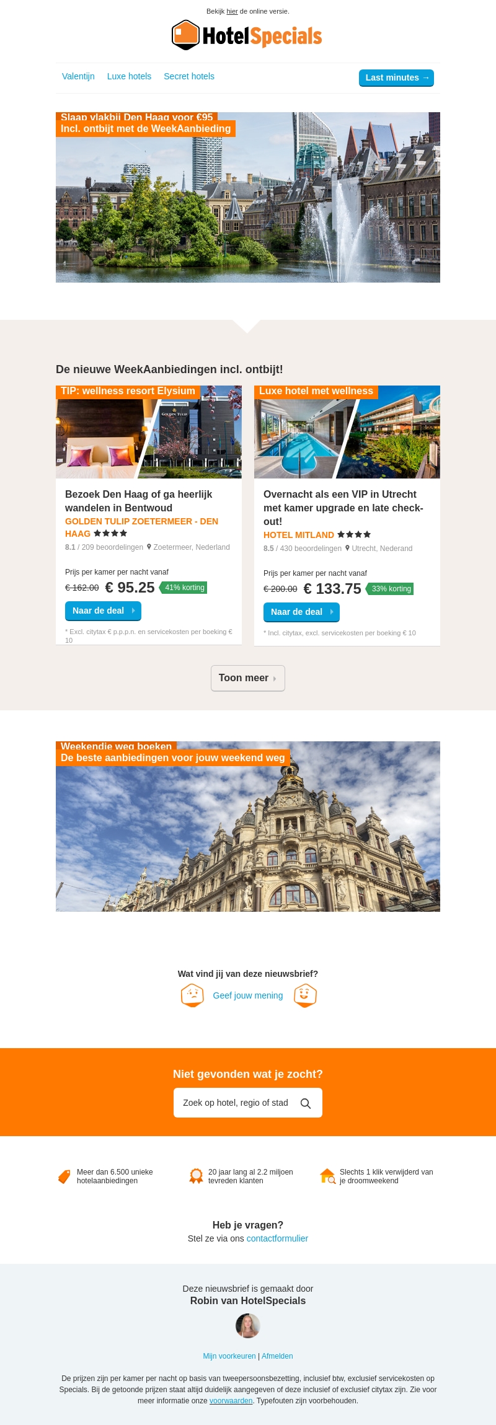Click the happy face feedback icon
The image size is (496, 1425).
point(305,995)
